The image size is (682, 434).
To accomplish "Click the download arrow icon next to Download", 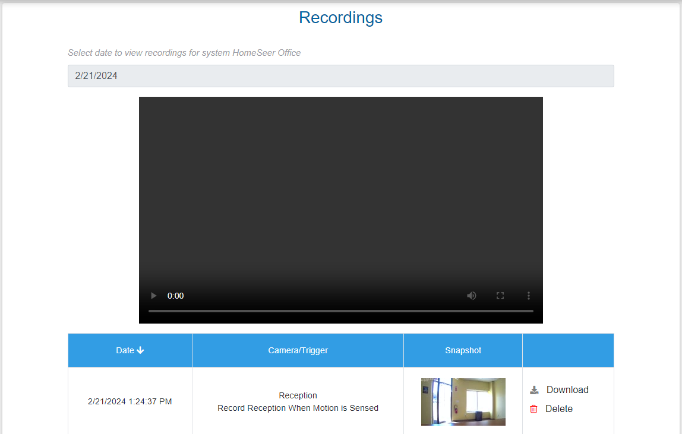I will (533, 389).
